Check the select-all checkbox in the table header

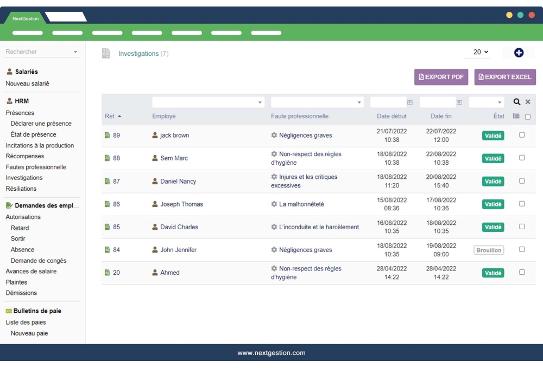[529, 117]
